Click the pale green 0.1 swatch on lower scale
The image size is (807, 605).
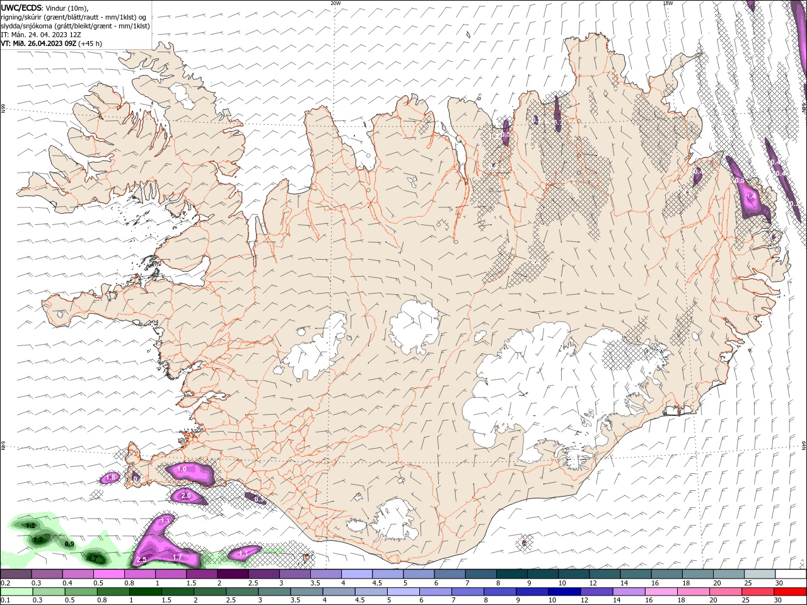pyautogui.click(x=17, y=592)
